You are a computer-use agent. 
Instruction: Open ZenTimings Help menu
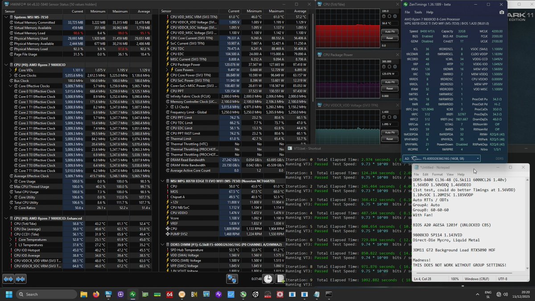click(x=430, y=12)
